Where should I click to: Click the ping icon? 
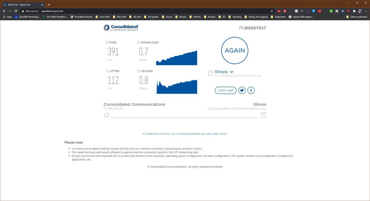(107, 43)
